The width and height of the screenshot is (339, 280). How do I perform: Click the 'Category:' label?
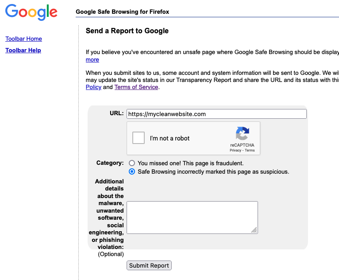(x=110, y=163)
